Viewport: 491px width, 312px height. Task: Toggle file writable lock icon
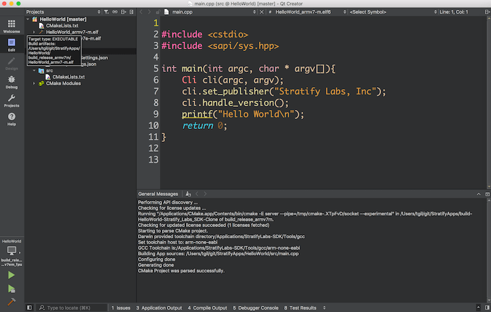click(158, 12)
